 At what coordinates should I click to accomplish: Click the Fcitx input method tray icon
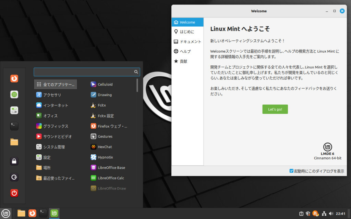[x=315, y=213]
